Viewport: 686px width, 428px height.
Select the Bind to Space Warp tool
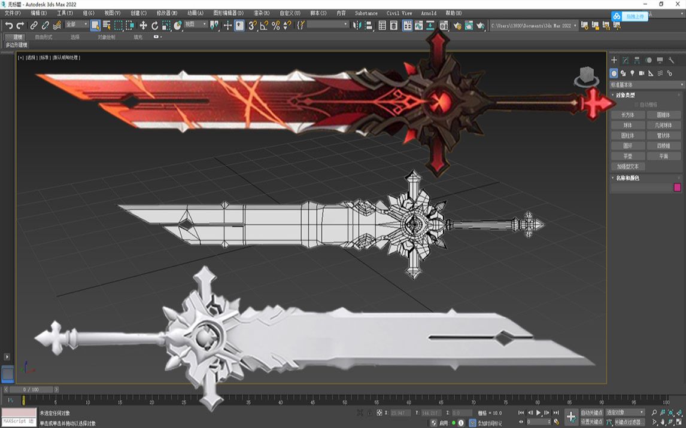(x=56, y=25)
